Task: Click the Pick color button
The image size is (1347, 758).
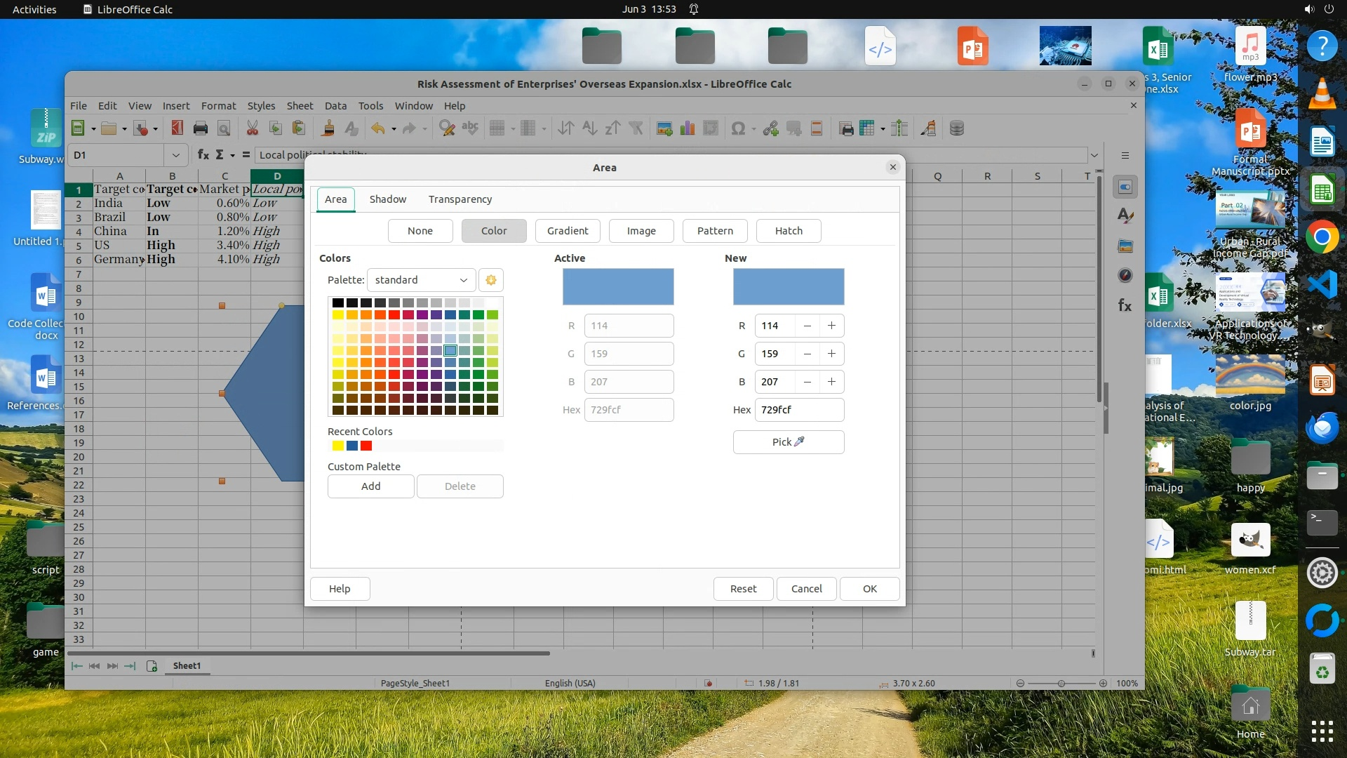Action: pyautogui.click(x=788, y=442)
